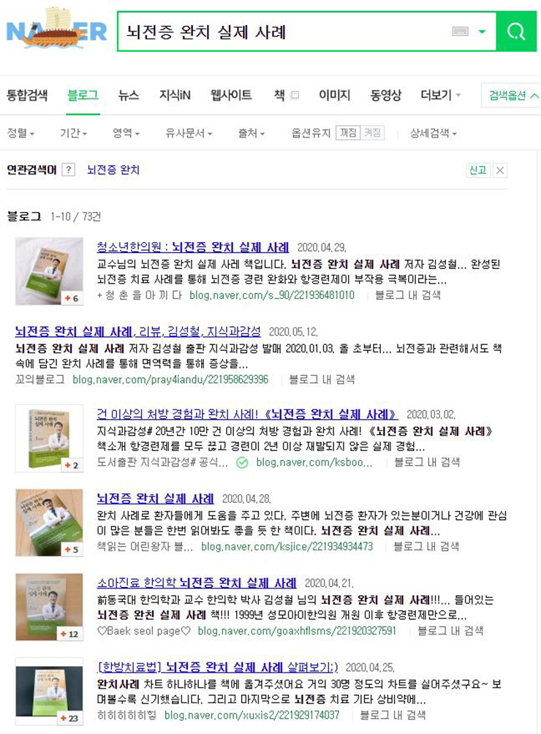Click the +23 image count badge on last thumbnail
541x734 pixels.
tap(69, 718)
